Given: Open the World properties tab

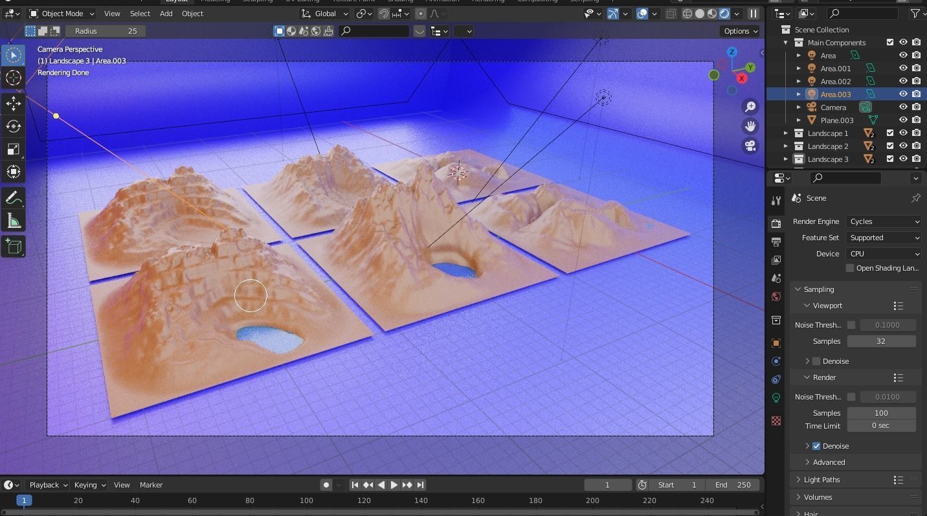Looking at the screenshot, I should (x=776, y=296).
